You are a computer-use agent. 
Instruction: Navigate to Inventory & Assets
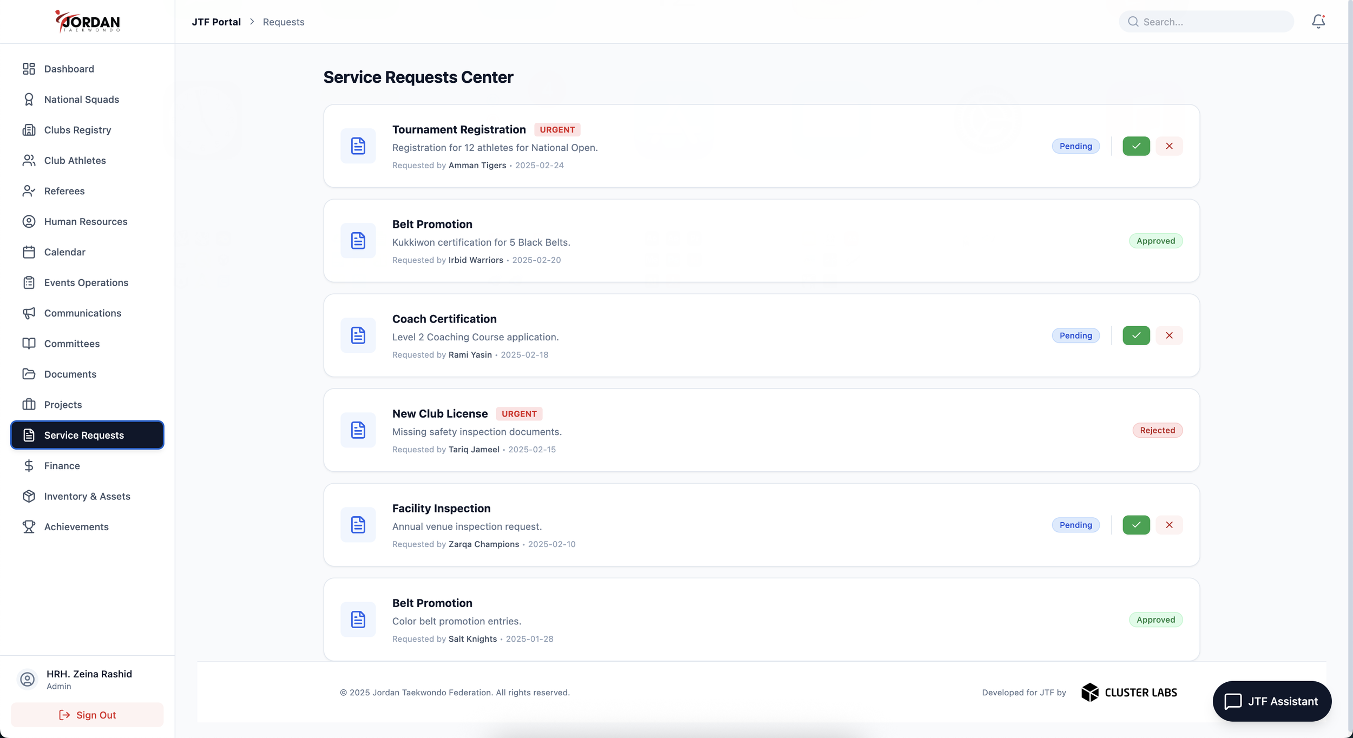tap(87, 496)
